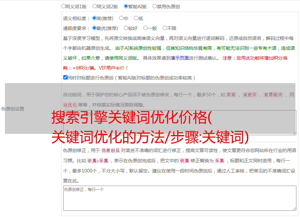Select the 同义词1版 radio option

[x=63, y=6]
